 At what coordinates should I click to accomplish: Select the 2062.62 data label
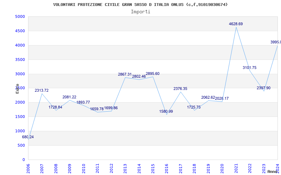coord(208,98)
